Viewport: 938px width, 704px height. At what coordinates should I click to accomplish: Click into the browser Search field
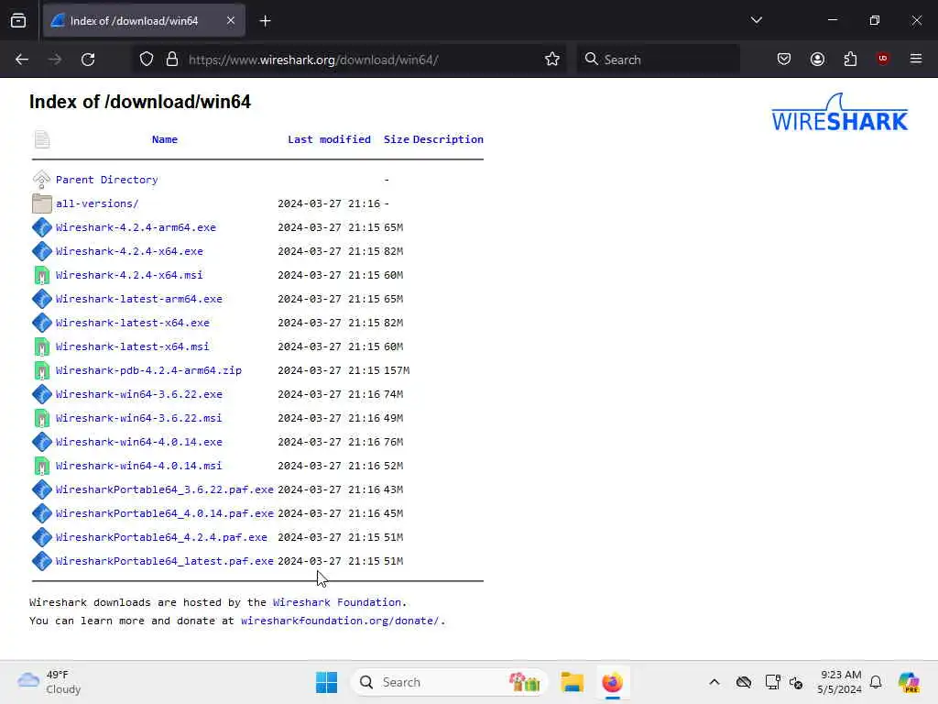pyautogui.click(x=658, y=60)
